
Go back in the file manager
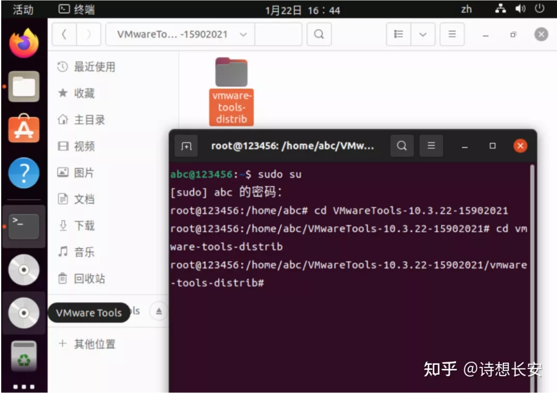coord(64,34)
